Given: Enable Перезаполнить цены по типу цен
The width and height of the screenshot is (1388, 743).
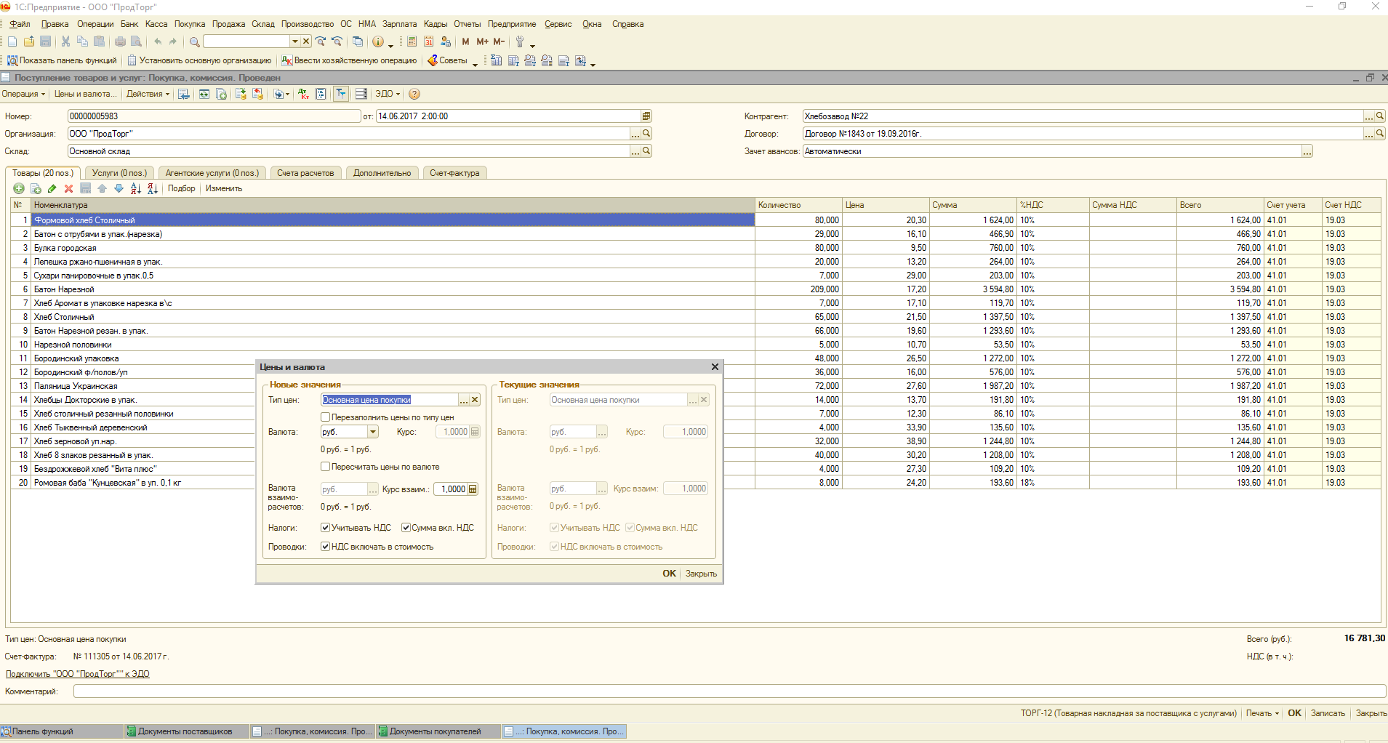Looking at the screenshot, I should (326, 417).
